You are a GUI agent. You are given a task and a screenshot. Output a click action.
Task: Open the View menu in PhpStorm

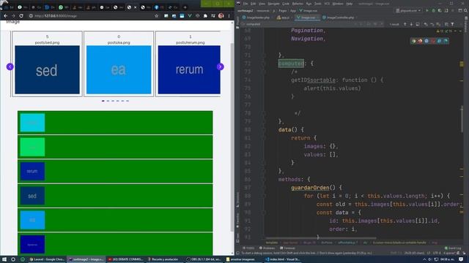point(262,4)
